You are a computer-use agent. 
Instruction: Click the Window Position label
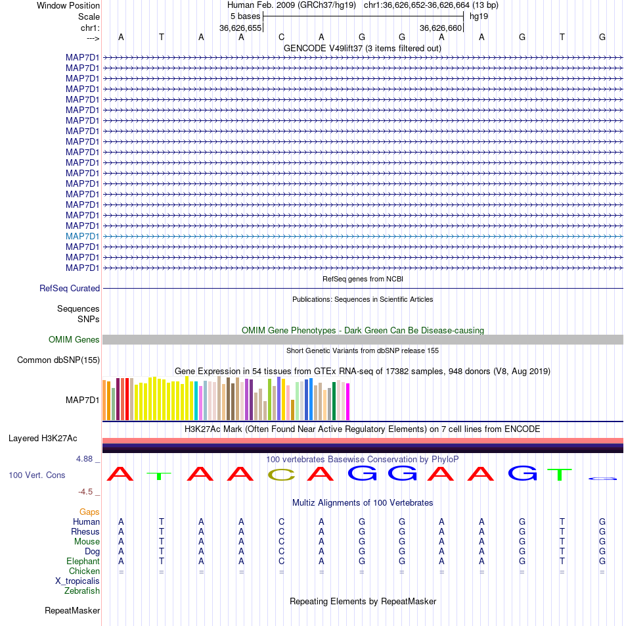(x=68, y=5)
